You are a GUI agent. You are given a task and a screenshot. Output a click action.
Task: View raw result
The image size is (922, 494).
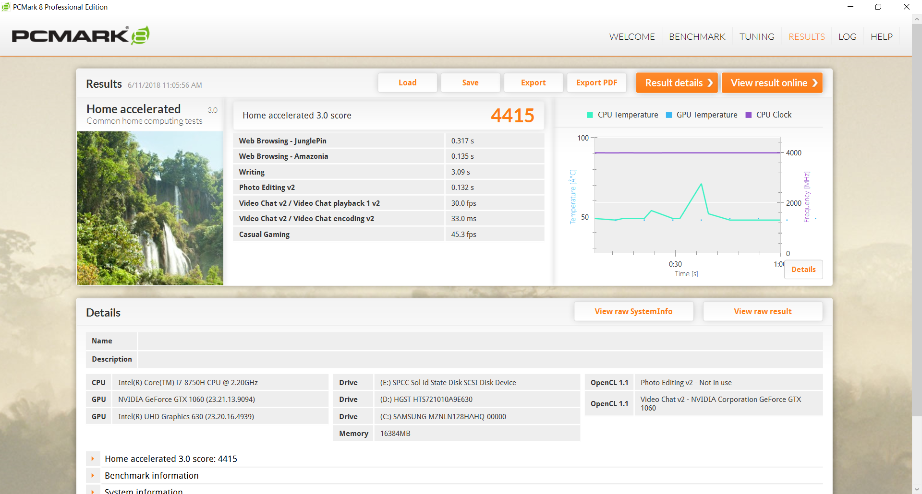[763, 311]
